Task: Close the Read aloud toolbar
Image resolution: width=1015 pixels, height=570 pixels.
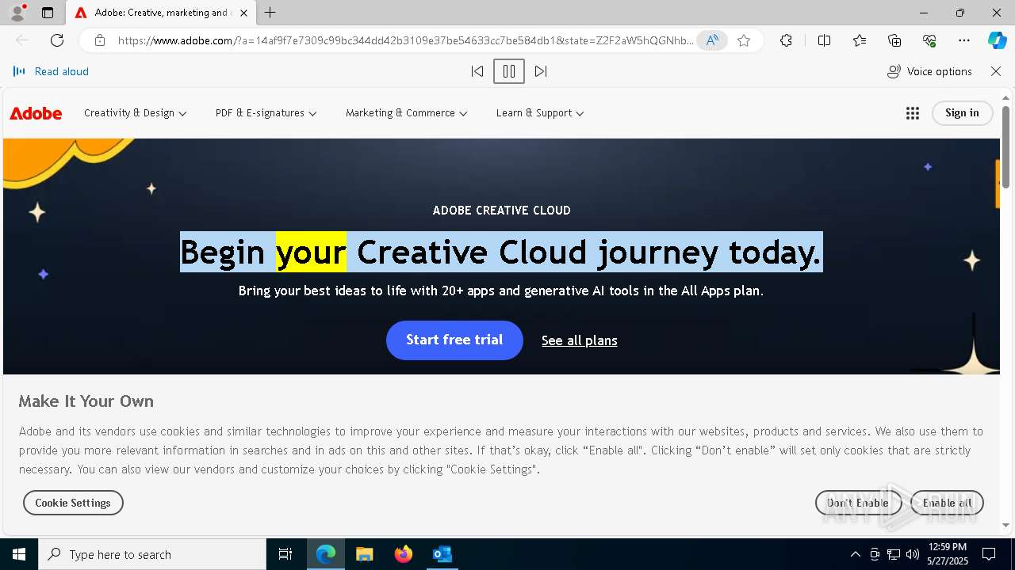Action: point(996,71)
